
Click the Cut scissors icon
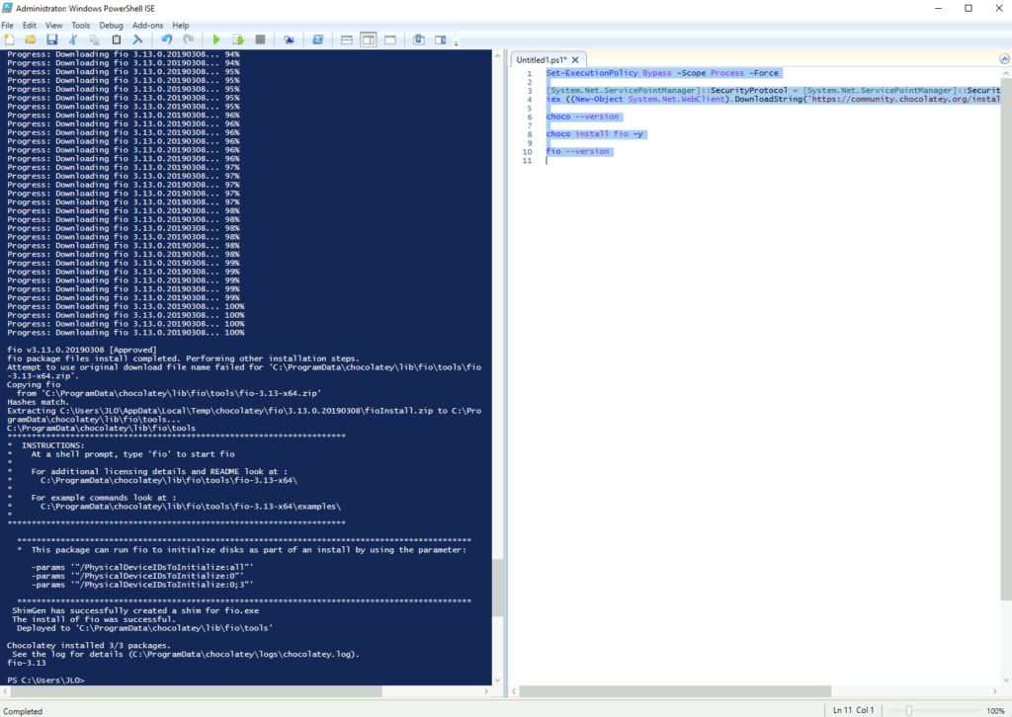(x=74, y=40)
